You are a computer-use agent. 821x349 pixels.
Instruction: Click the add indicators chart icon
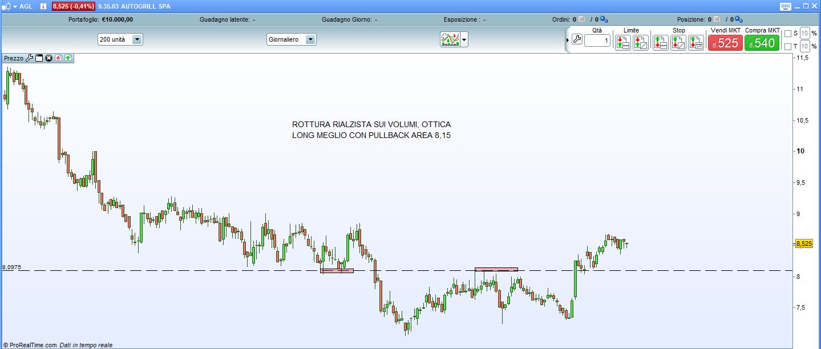coord(450,39)
